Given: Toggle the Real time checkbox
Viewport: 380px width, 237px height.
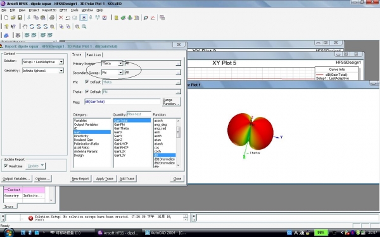Looking at the screenshot, I should pyautogui.click(x=6, y=166).
